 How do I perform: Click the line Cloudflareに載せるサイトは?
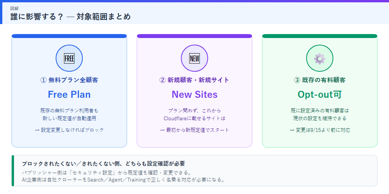tap(194, 118)
